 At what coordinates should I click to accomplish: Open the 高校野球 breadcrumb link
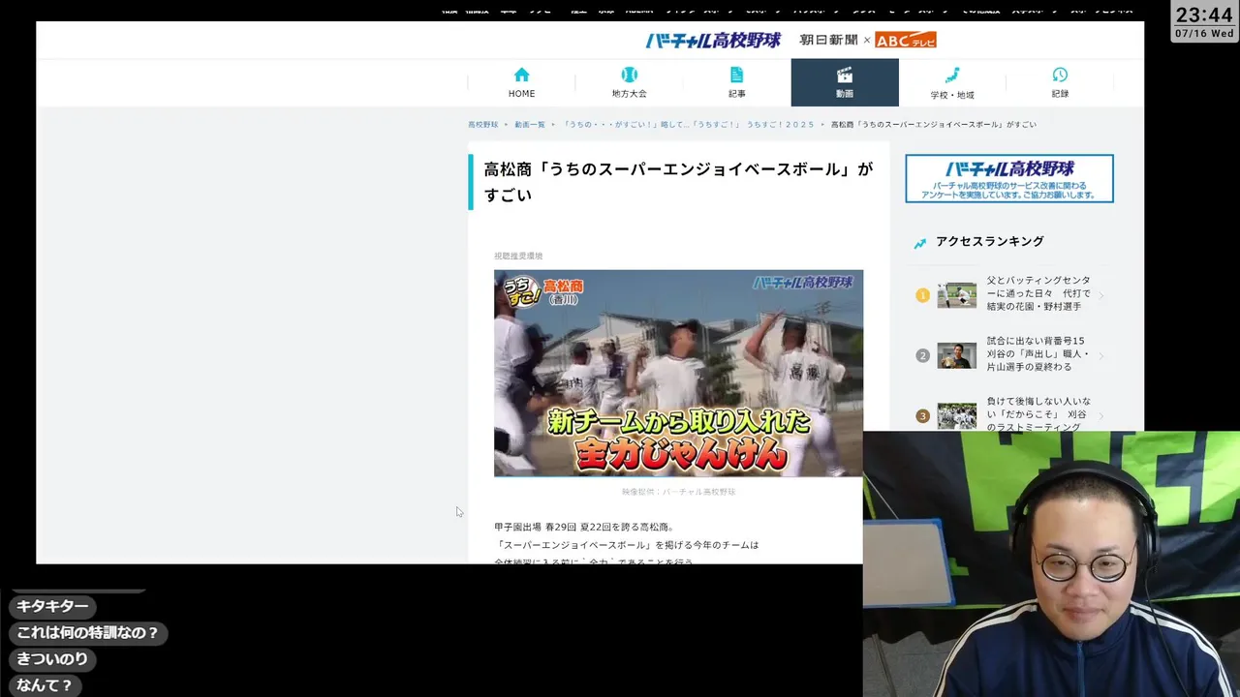coord(482,125)
